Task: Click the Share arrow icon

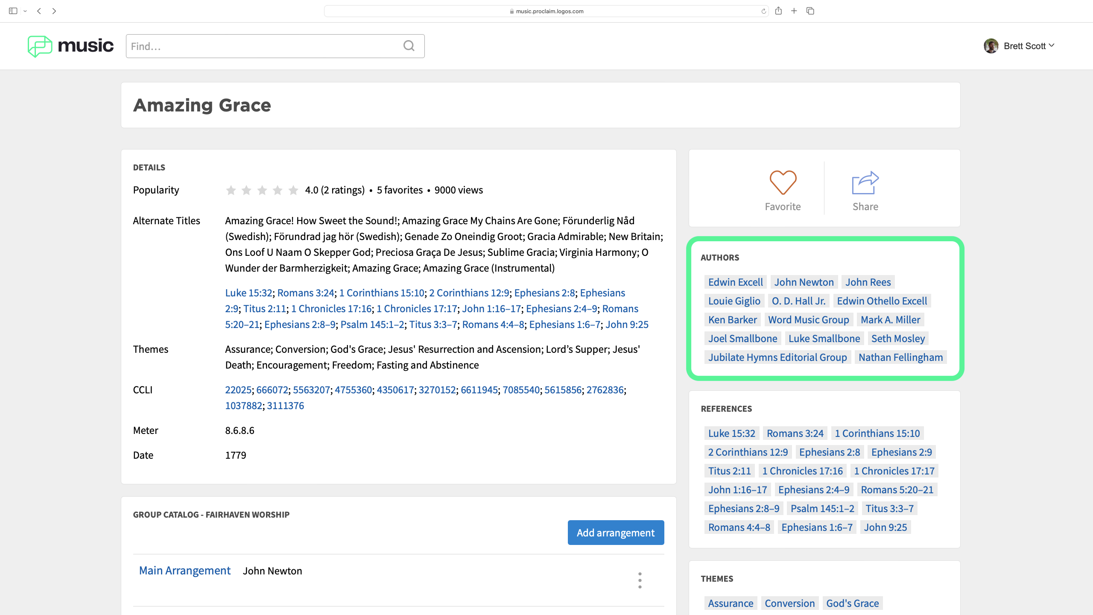Action: pos(865,183)
